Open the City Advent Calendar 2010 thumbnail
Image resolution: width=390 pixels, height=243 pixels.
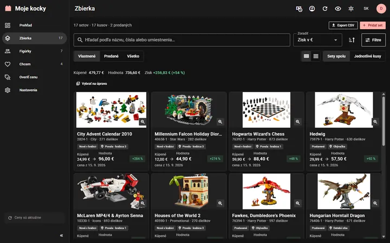point(111,110)
